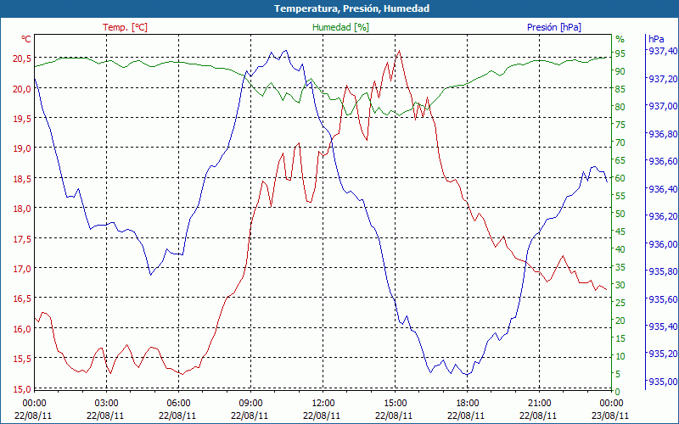Click the 55 tick on the humidity axis
679x424 pixels.
tap(620, 196)
